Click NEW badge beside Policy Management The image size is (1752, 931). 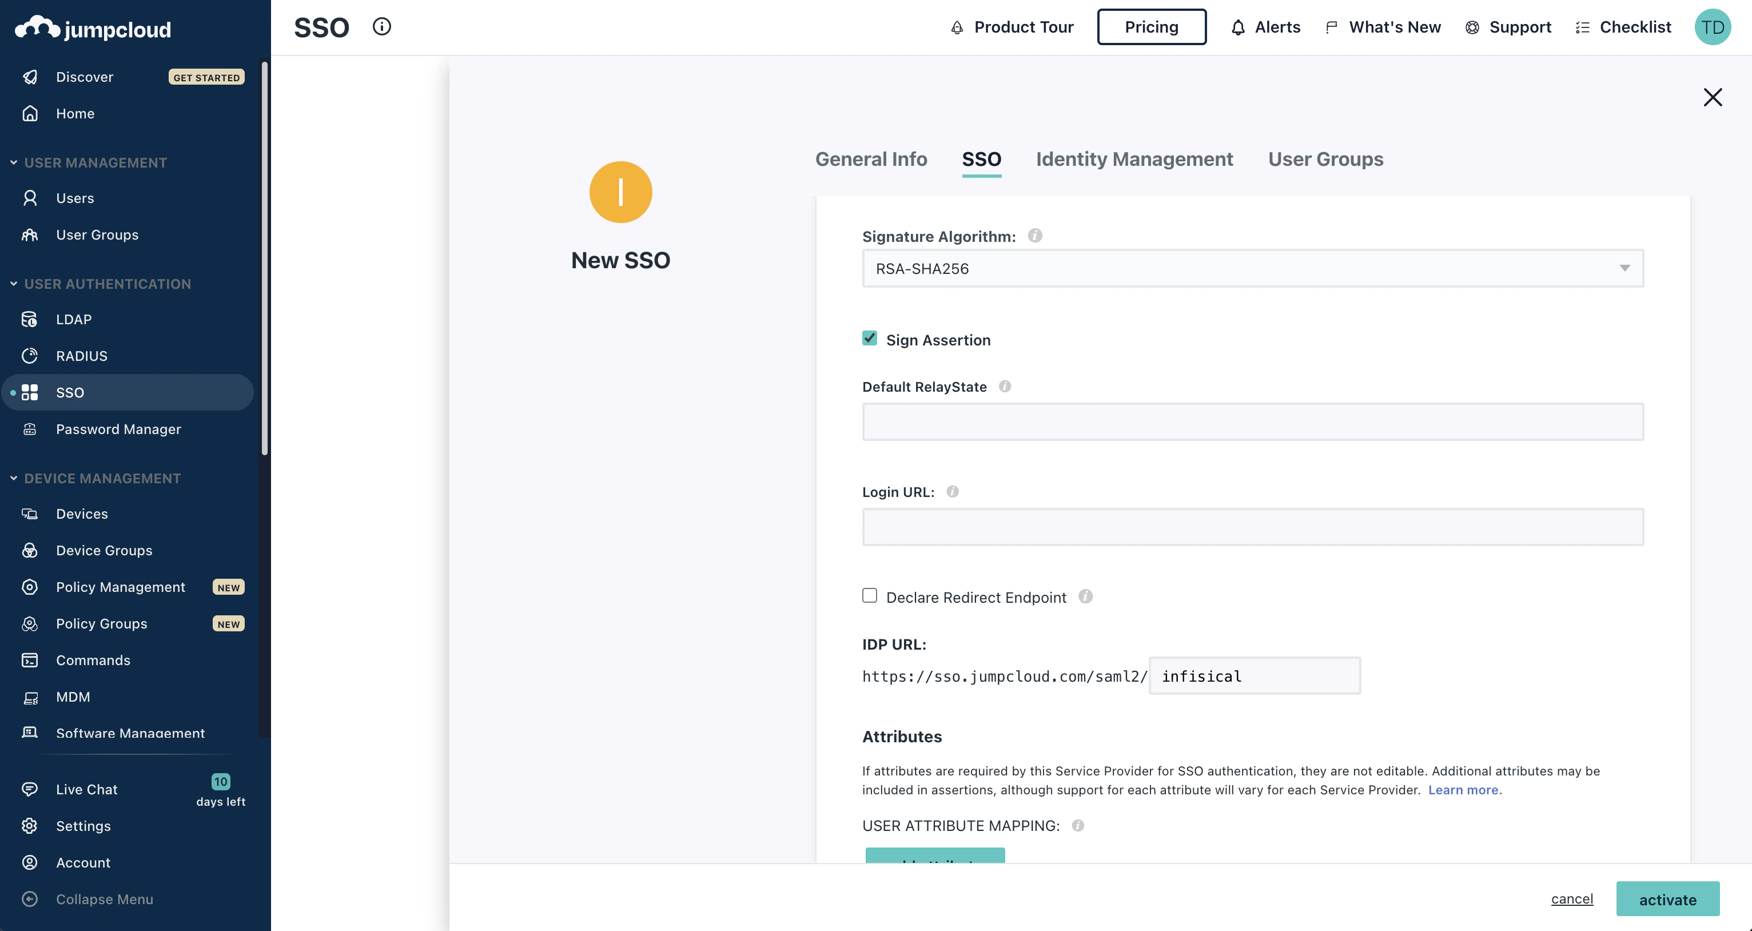(x=229, y=587)
